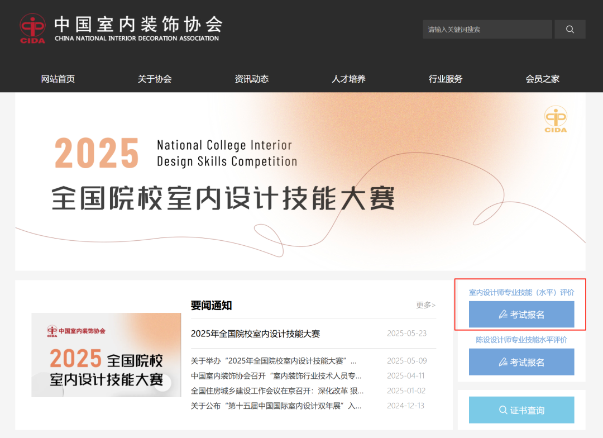The image size is (603, 438).
Task: Click the date 2024-12-13
Action: tap(405, 406)
